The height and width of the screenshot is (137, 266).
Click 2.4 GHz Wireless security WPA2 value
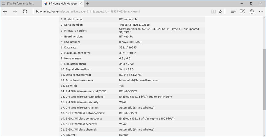point(123,102)
